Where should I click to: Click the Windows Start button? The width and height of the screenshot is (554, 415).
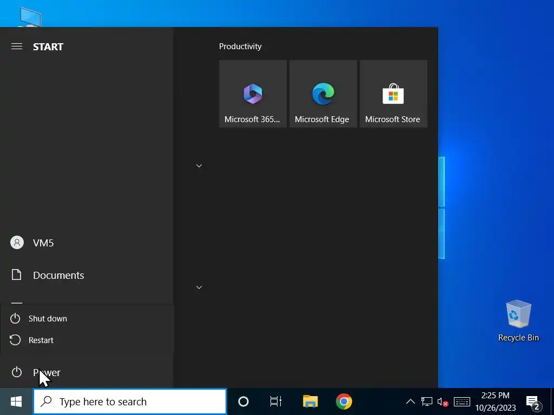click(x=16, y=401)
